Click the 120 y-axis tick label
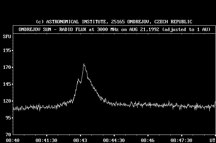Image resolution: width=216 pixels, height=143 pixels. point(7,101)
